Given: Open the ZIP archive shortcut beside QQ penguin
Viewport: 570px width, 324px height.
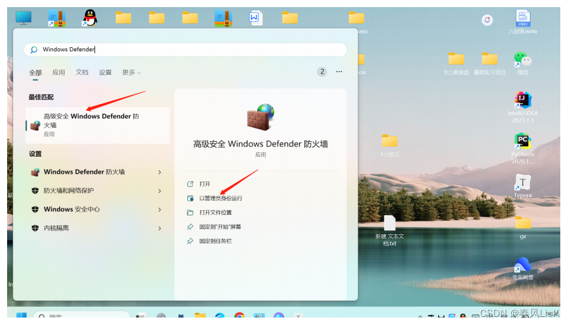Looking at the screenshot, I should (57, 18).
